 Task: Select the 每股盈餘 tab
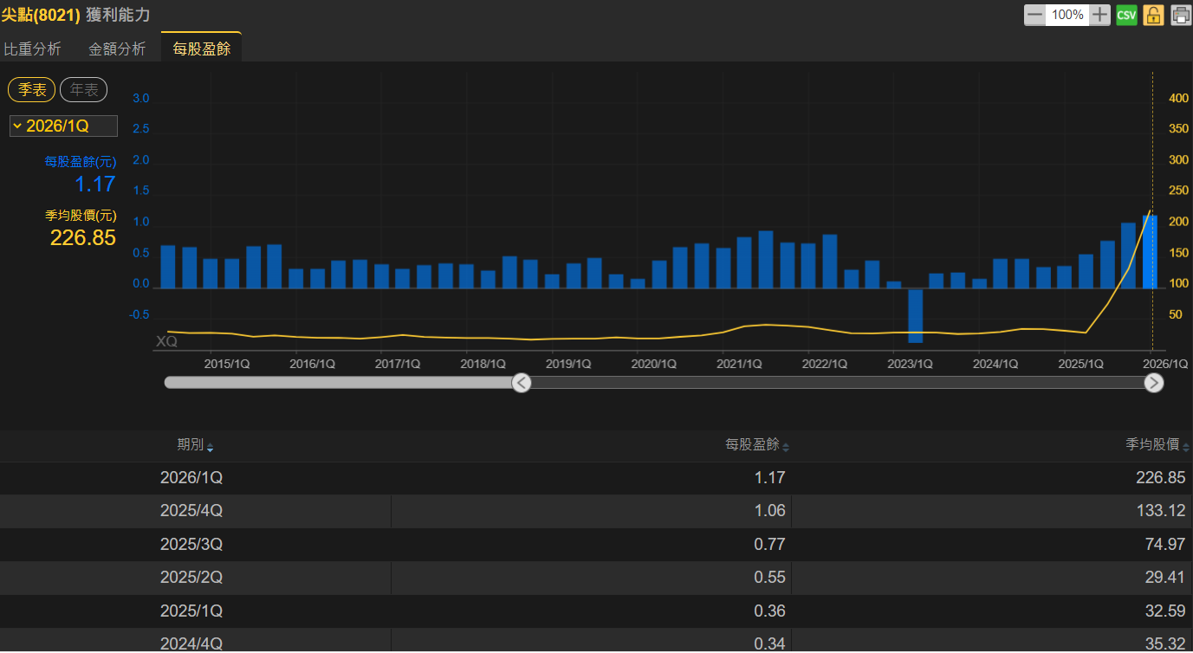[x=201, y=48]
